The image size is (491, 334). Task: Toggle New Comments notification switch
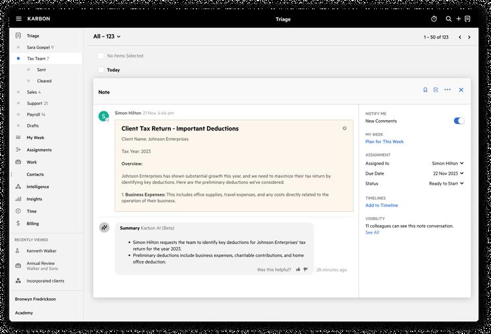click(459, 121)
